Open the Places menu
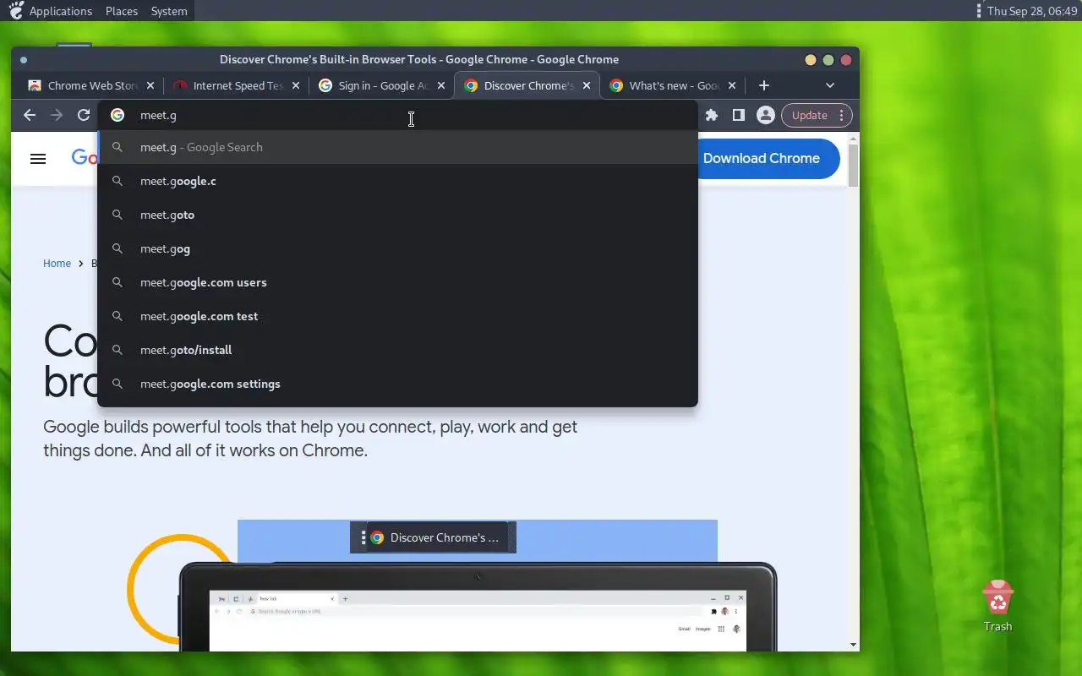Viewport: 1082px width, 676px height. coord(122,11)
